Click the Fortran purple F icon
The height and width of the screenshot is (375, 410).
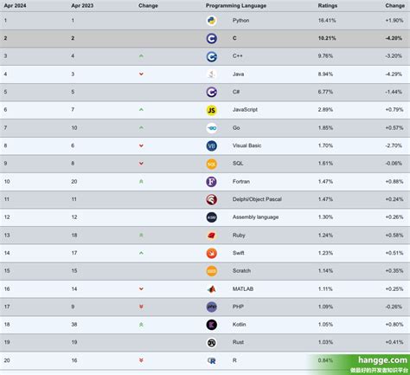pyautogui.click(x=212, y=182)
